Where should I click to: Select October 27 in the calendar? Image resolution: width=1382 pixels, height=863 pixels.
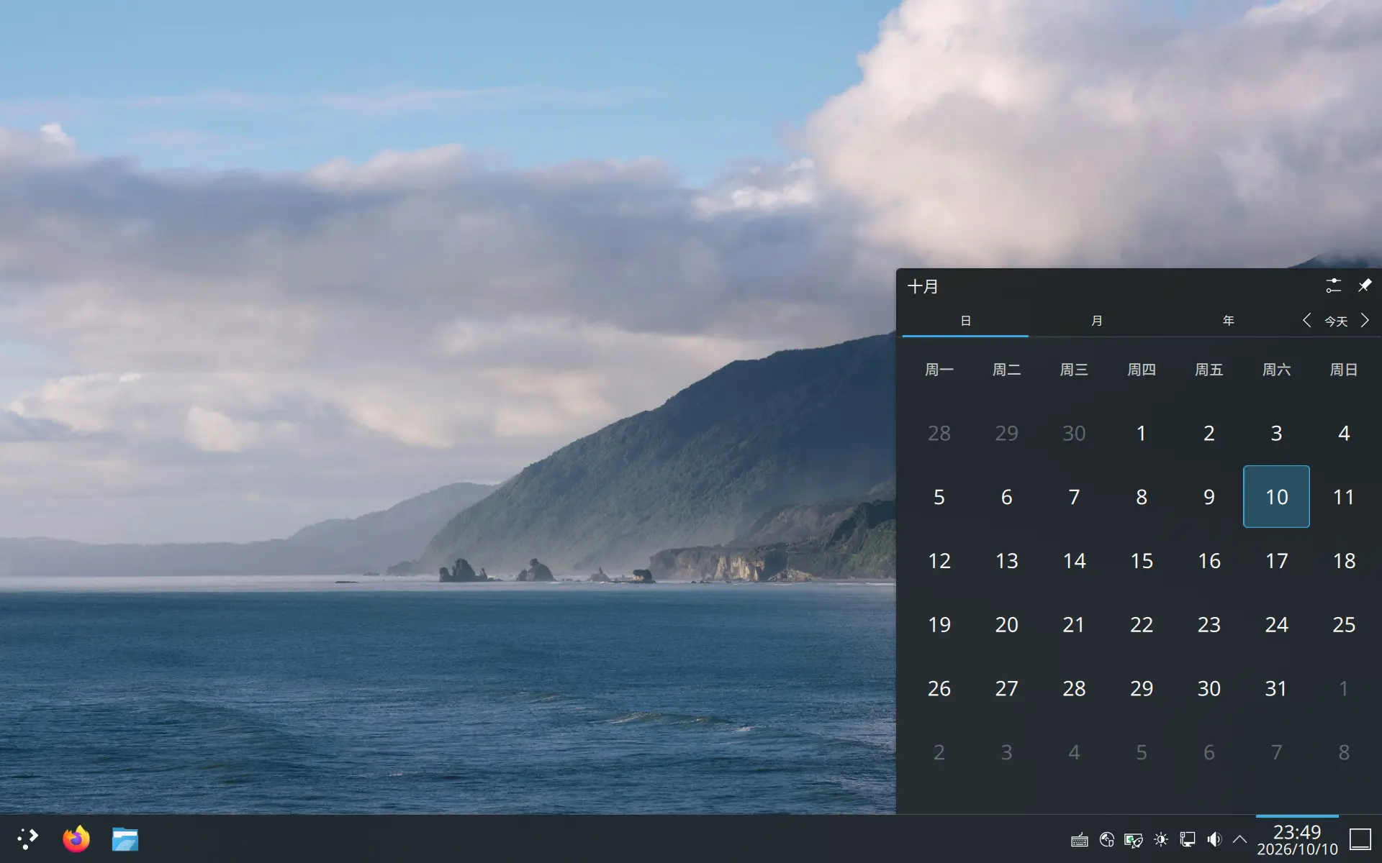[x=1007, y=689]
